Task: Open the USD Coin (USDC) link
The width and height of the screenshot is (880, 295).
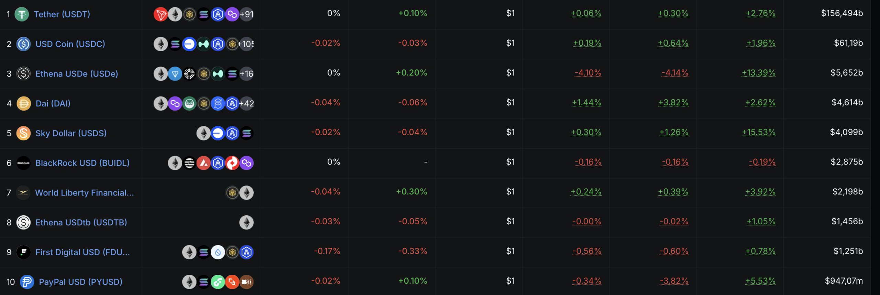Action: 70,44
